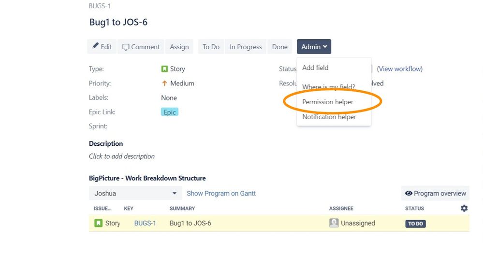The height and width of the screenshot is (278, 483).
Task: Click the Labels value None
Action: coord(169,98)
